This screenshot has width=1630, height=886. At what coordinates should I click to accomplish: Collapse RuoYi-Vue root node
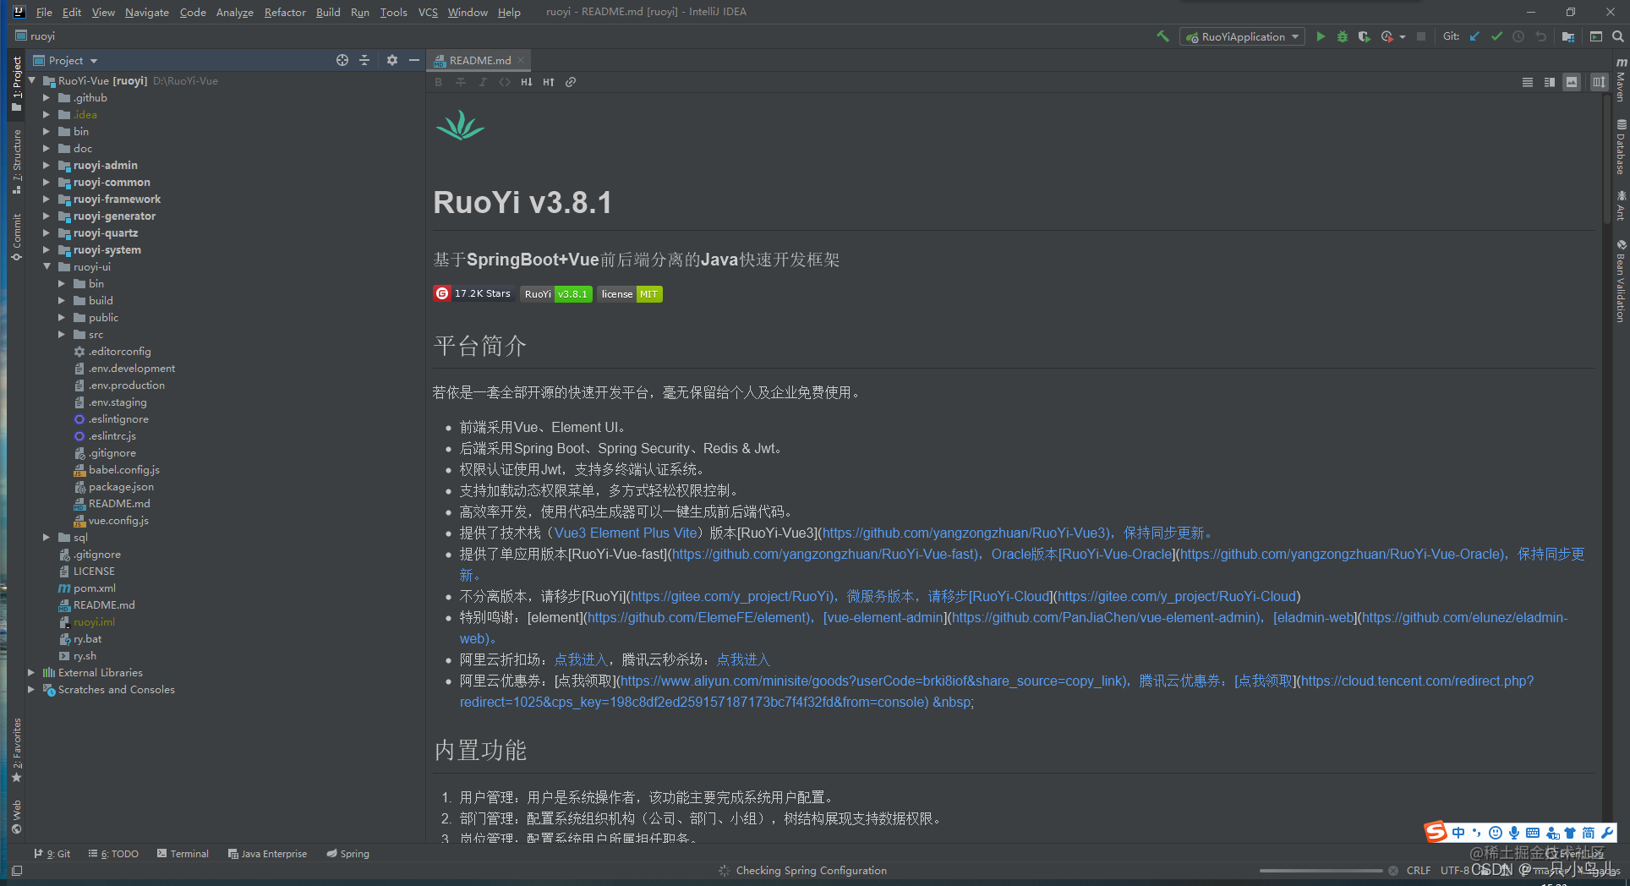[31, 81]
